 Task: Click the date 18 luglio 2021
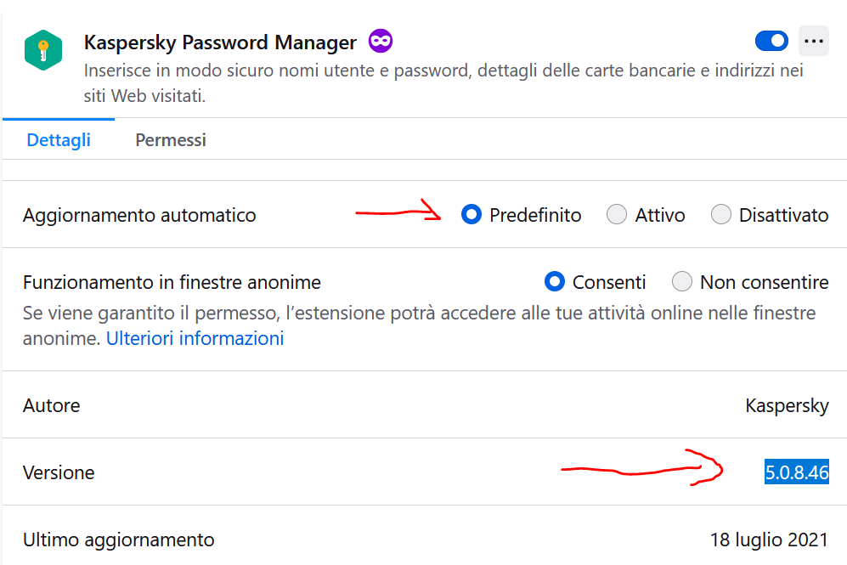pos(769,540)
